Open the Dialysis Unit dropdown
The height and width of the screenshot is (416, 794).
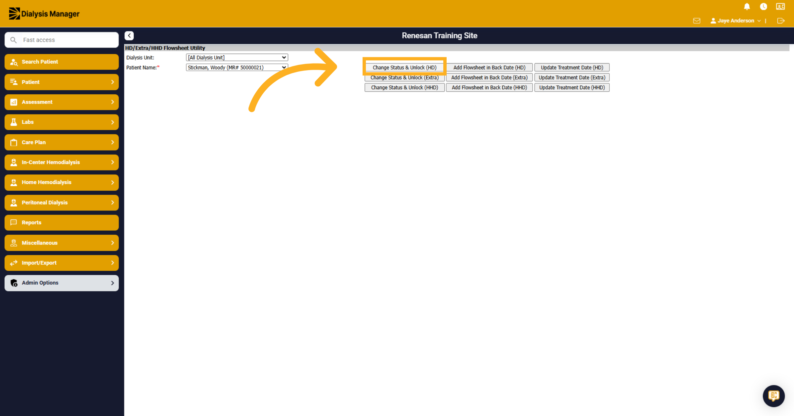click(237, 58)
